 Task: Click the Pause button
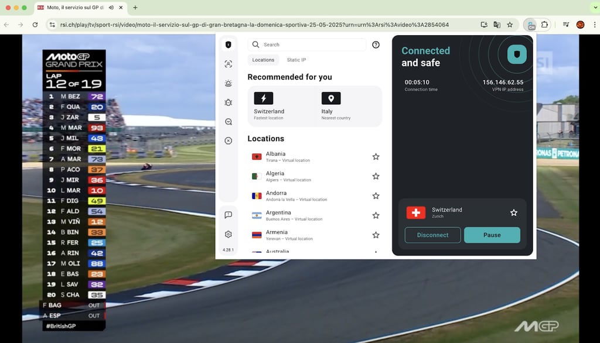click(492, 235)
